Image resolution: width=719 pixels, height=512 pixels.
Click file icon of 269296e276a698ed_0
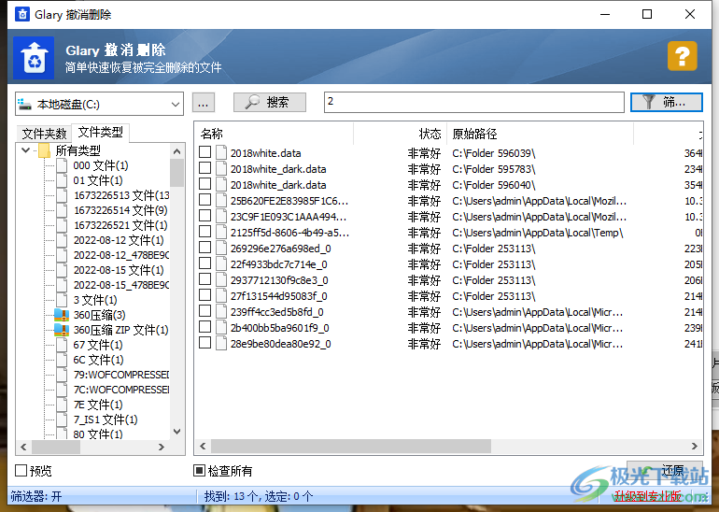pos(221,249)
